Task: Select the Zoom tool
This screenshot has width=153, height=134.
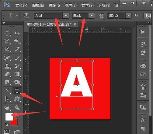Action: coord(17,108)
